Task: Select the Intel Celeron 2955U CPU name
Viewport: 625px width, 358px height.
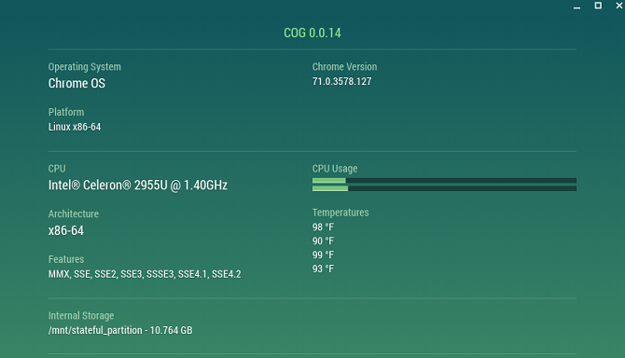Action: [x=138, y=186]
